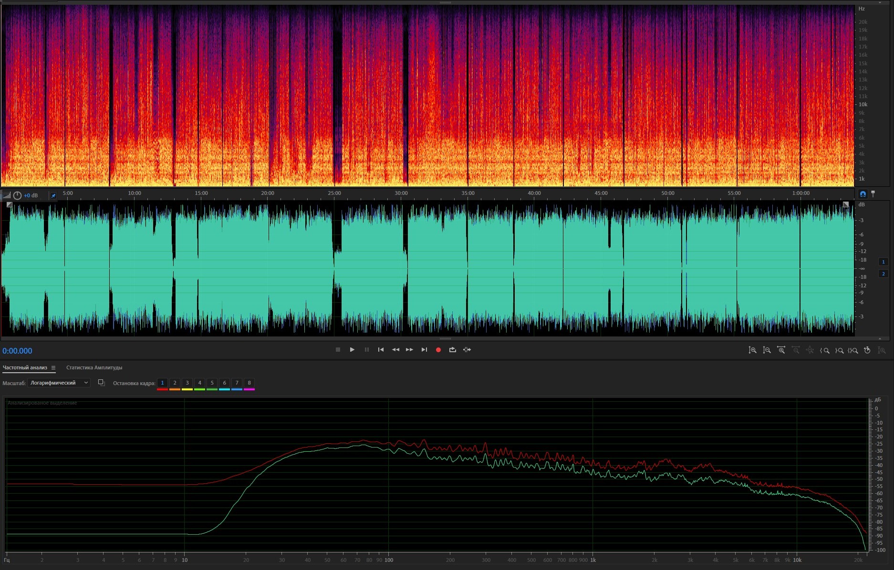Viewport: 894px width, 570px height.
Task: Move playhead to previous marker
Action: (x=381, y=350)
